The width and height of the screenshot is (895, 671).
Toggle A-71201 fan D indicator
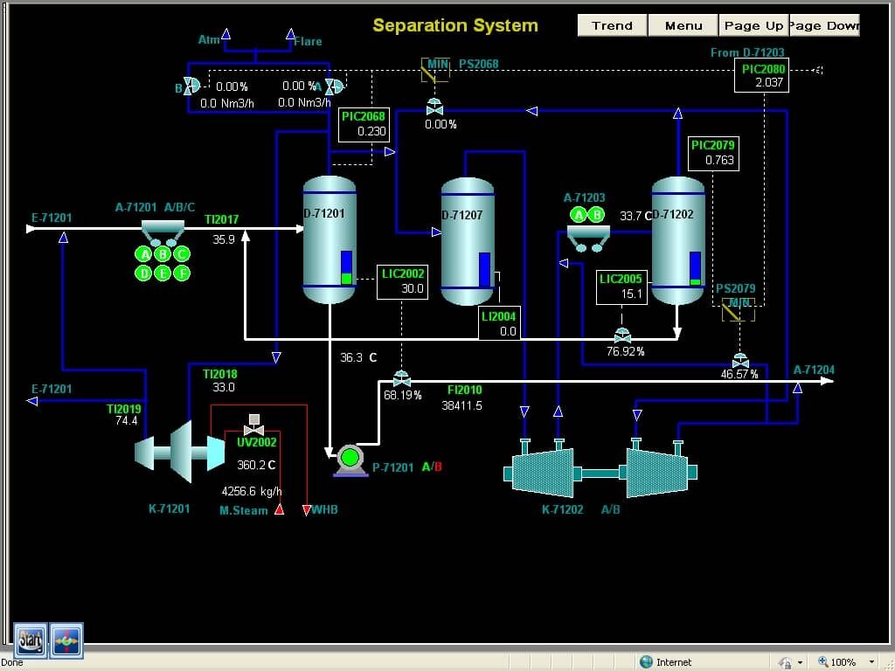tap(144, 273)
